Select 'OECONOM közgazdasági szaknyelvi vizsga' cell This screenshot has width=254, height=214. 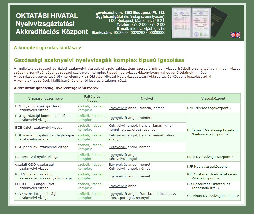click(x=45, y=195)
